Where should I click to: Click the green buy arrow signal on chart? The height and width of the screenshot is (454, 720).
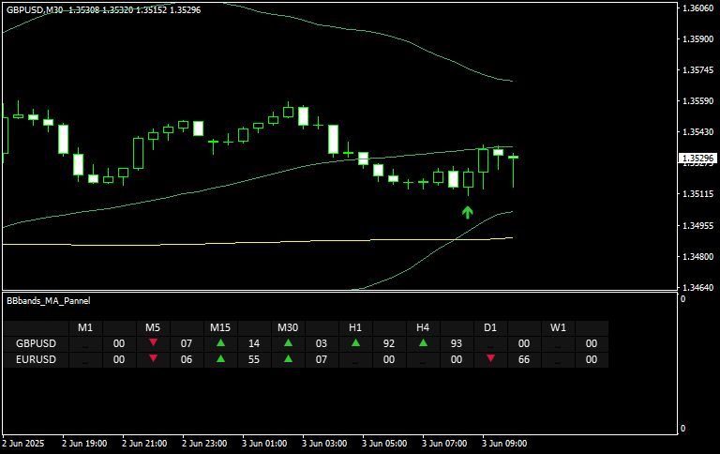pos(467,212)
